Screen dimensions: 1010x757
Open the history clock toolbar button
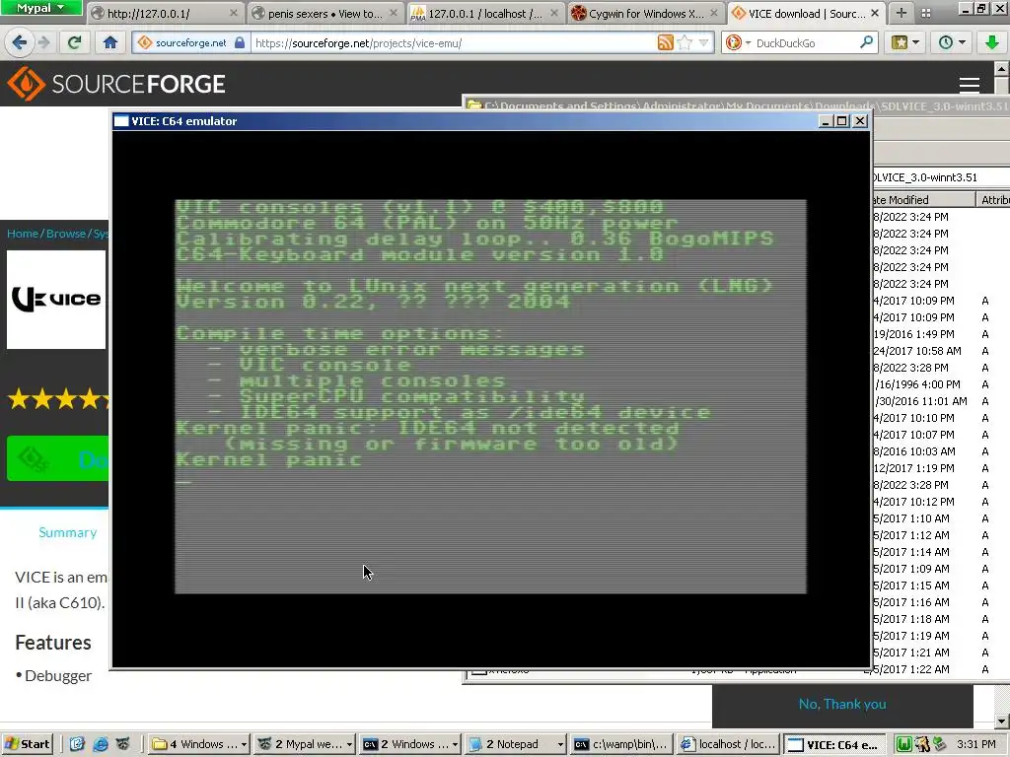[952, 43]
